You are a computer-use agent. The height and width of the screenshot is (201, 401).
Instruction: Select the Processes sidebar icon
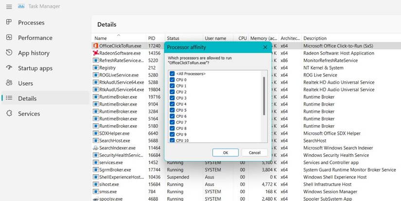pos(9,22)
